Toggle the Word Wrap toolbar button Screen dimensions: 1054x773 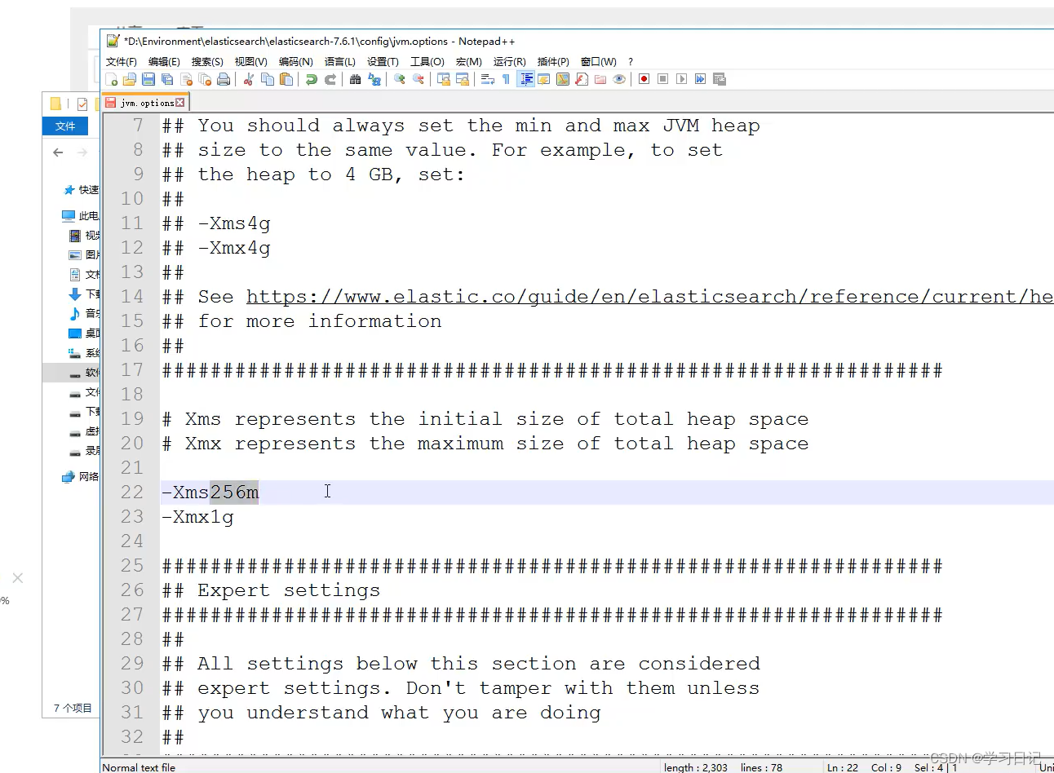pos(488,79)
